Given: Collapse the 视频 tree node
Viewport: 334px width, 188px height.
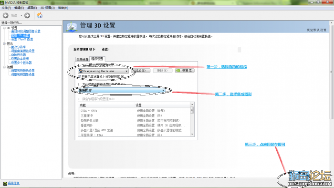Looking at the screenshot, I should [4, 67].
